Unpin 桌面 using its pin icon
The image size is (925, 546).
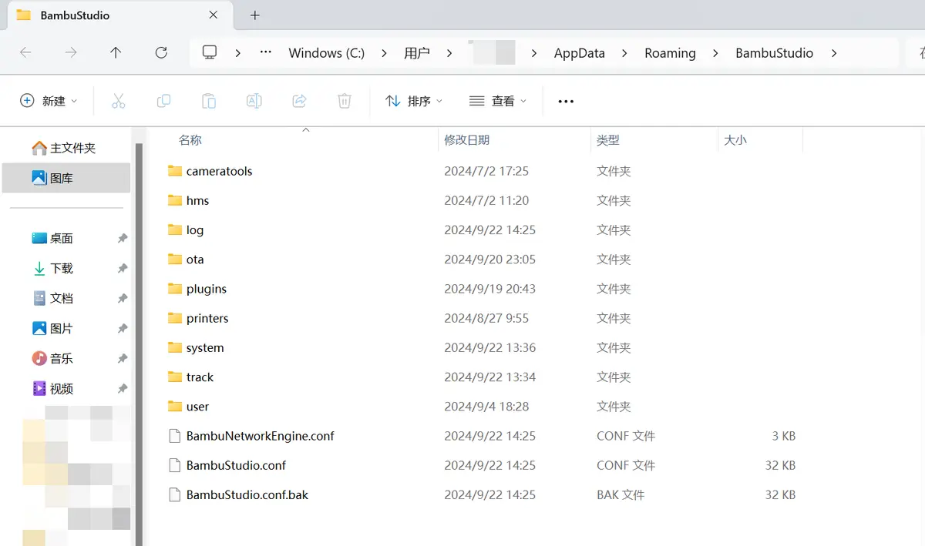(122, 239)
